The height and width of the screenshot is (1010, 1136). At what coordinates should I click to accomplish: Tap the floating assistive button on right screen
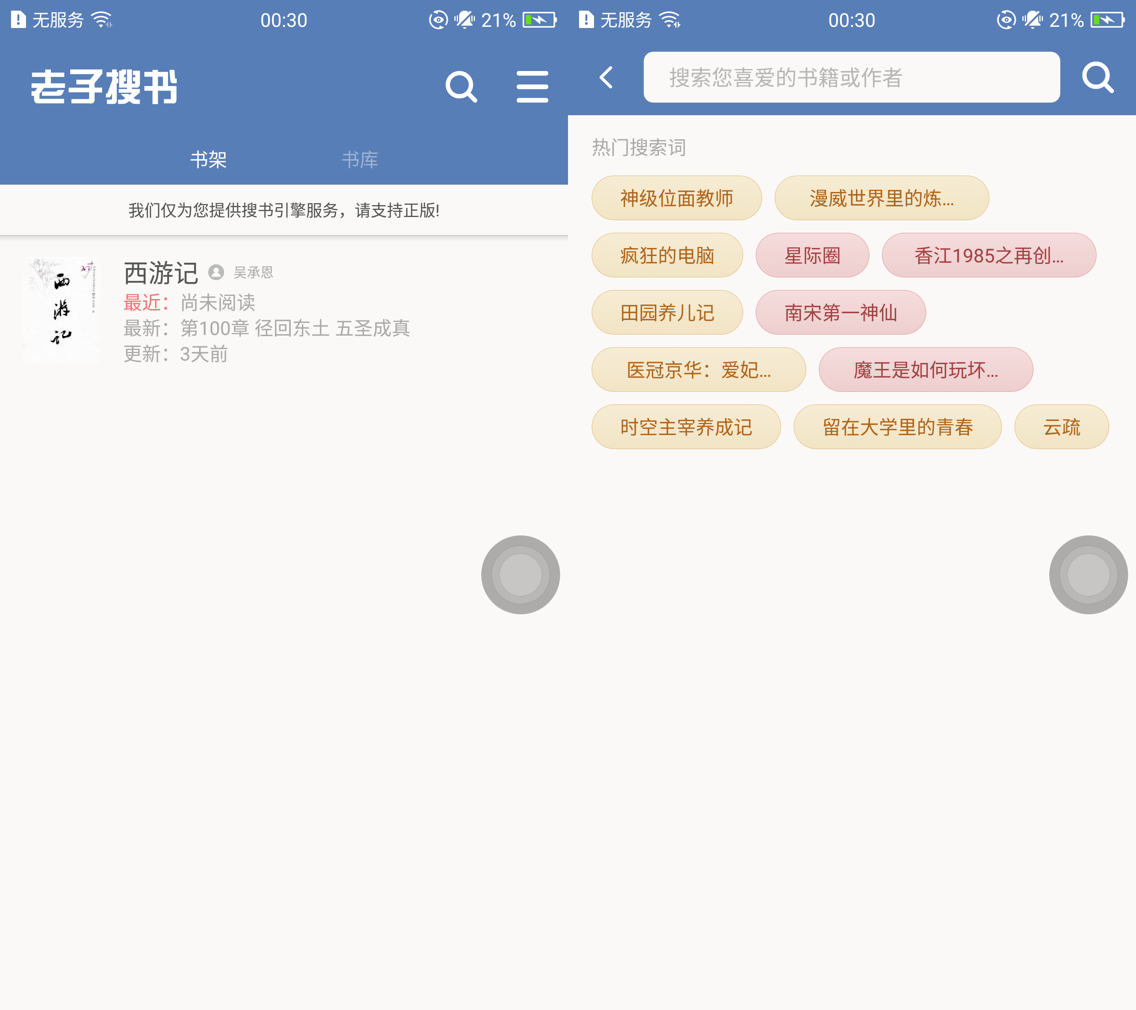point(1087,574)
